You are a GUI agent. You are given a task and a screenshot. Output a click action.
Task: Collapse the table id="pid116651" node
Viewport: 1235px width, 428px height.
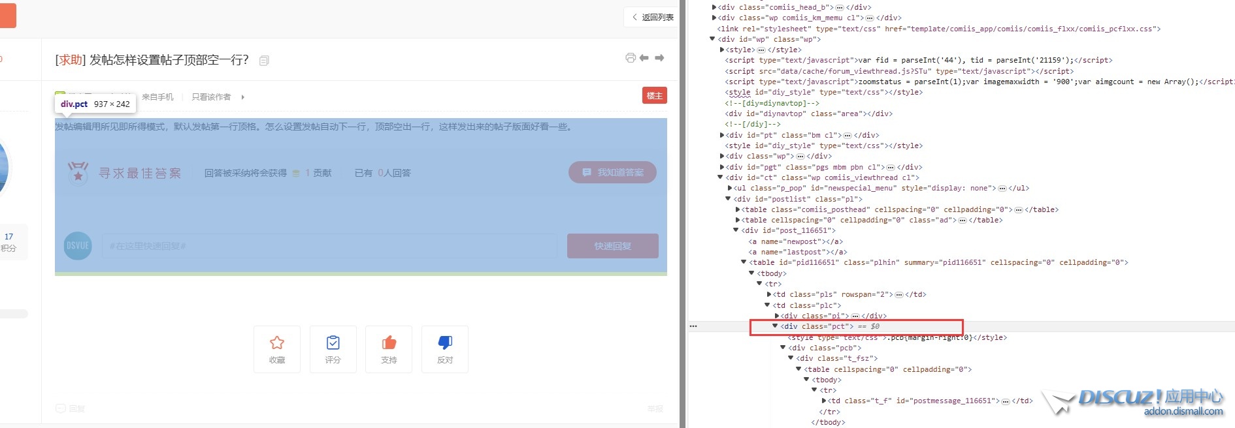[744, 262]
